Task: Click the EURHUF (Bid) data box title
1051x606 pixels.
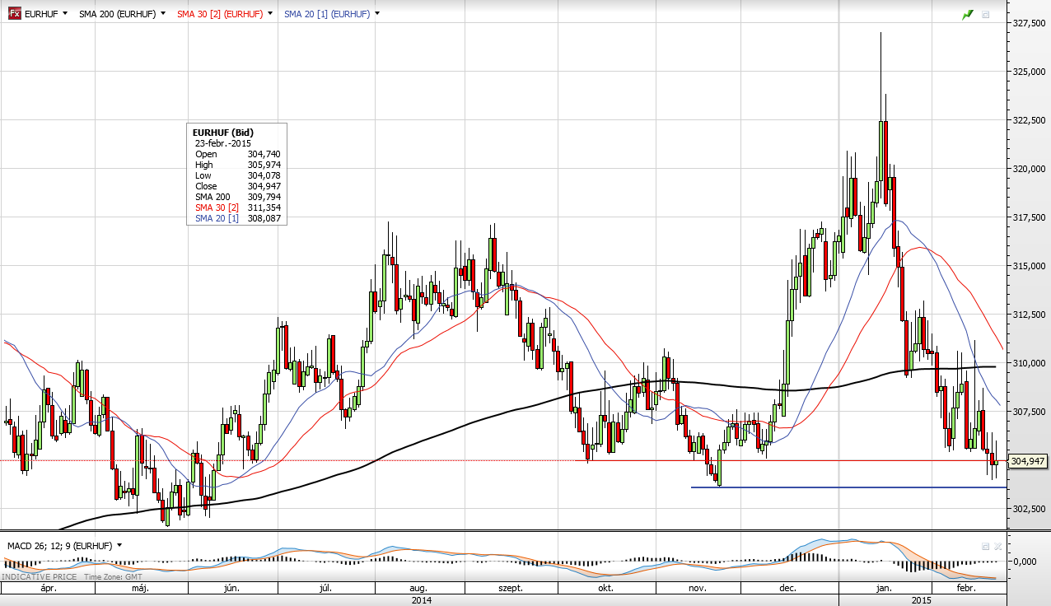Action: pyautogui.click(x=222, y=132)
